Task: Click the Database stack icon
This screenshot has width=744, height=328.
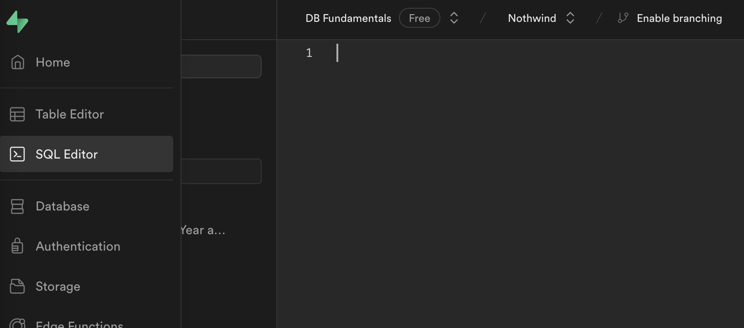Action: point(17,206)
